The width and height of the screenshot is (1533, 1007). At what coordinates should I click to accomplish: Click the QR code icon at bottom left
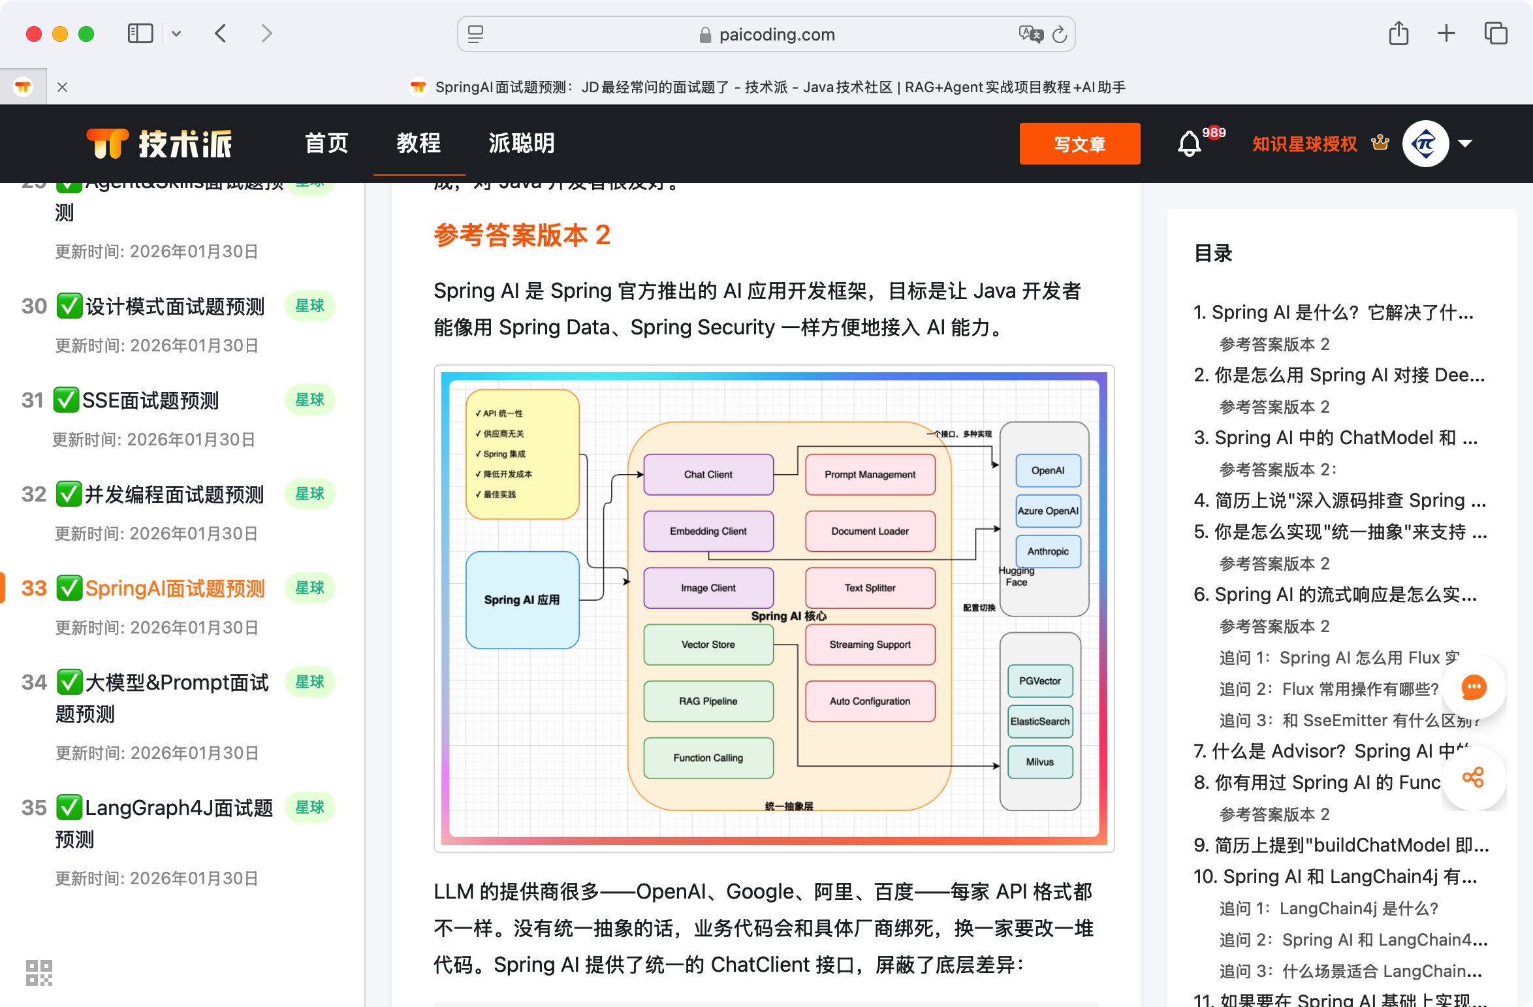[39, 972]
